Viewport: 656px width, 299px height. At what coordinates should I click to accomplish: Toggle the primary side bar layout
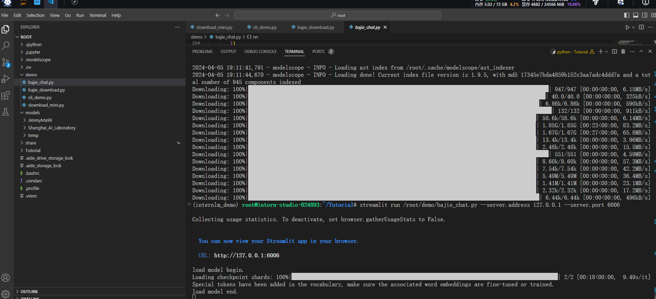tap(627, 15)
